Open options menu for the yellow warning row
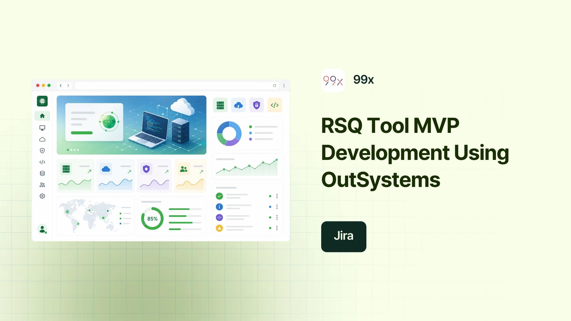Image resolution: width=571 pixels, height=321 pixels. coord(277,228)
